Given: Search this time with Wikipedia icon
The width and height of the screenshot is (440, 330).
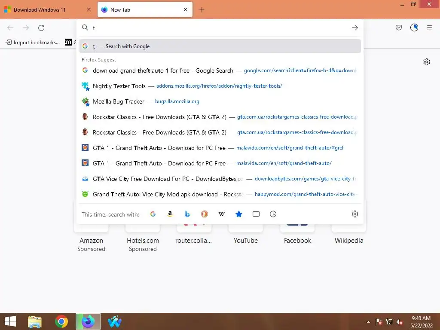Looking at the screenshot, I should [222, 214].
